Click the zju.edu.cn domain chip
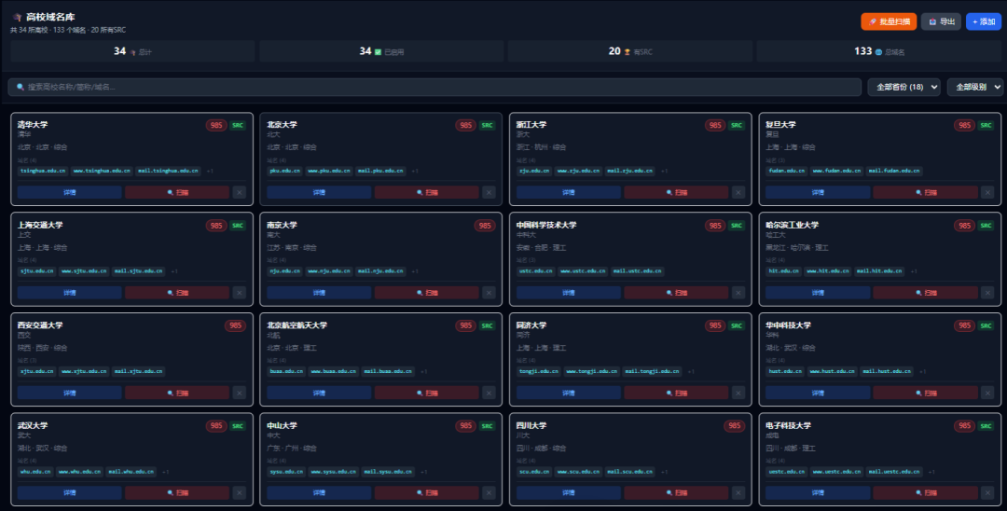Viewport: 1007px width, 511px height. pyautogui.click(x=534, y=171)
